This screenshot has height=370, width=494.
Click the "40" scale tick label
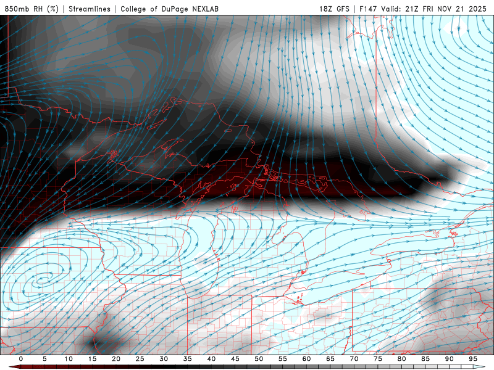[x=211, y=359]
